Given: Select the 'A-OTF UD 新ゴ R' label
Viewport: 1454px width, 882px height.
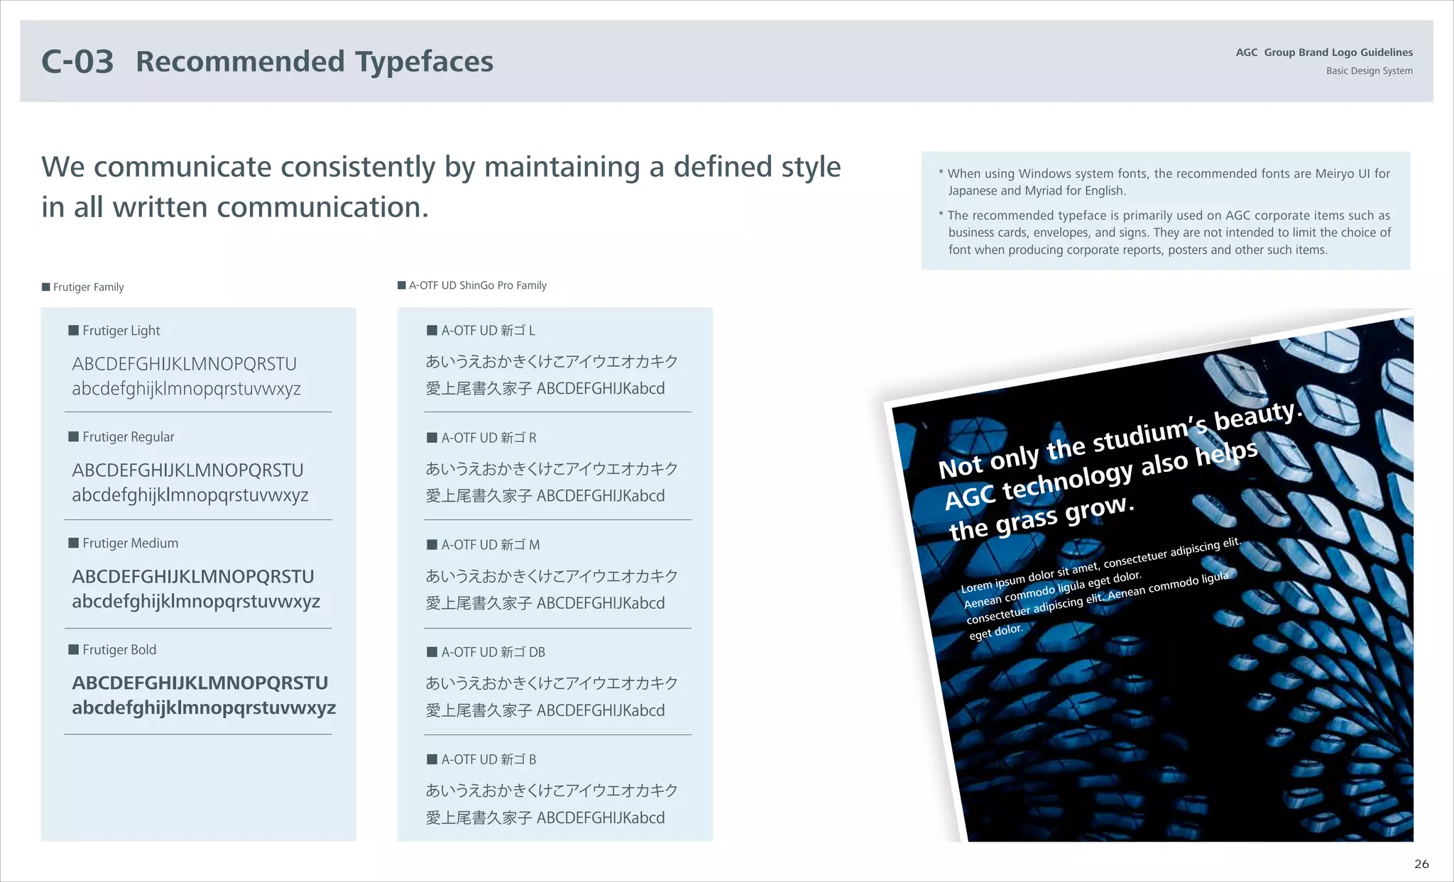Looking at the screenshot, I should [488, 438].
